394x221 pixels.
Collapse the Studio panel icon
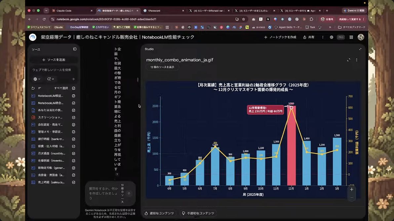coord(360,49)
